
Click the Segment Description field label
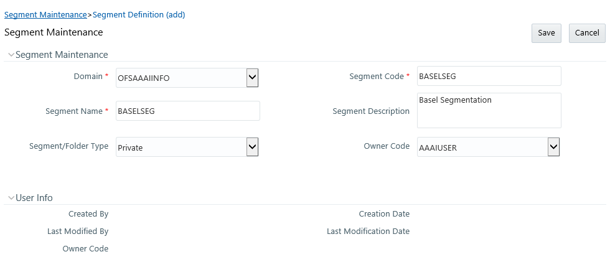pyautogui.click(x=371, y=111)
